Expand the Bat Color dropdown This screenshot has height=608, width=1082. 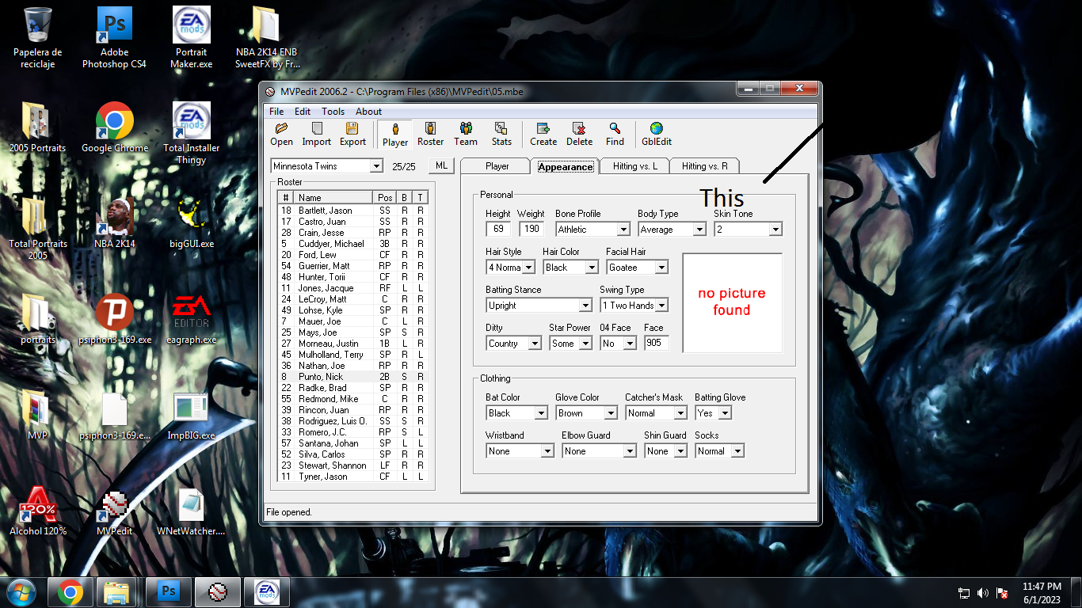pos(541,413)
